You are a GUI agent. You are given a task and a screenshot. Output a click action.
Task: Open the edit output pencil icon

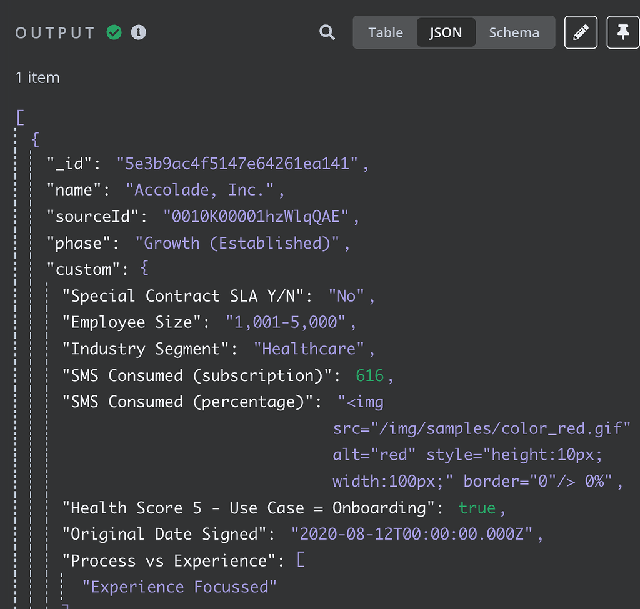581,32
